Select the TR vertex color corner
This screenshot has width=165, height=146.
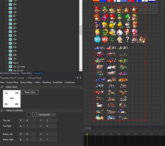17,93
